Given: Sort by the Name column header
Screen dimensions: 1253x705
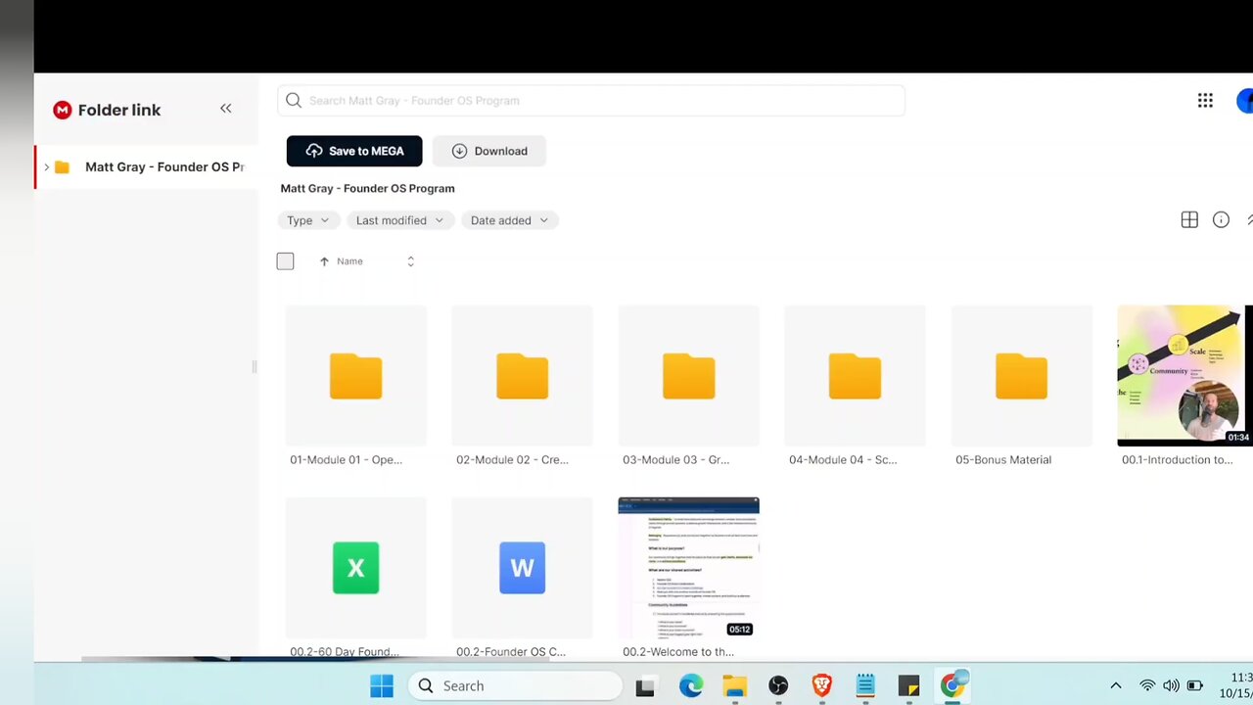Looking at the screenshot, I should tap(349, 261).
